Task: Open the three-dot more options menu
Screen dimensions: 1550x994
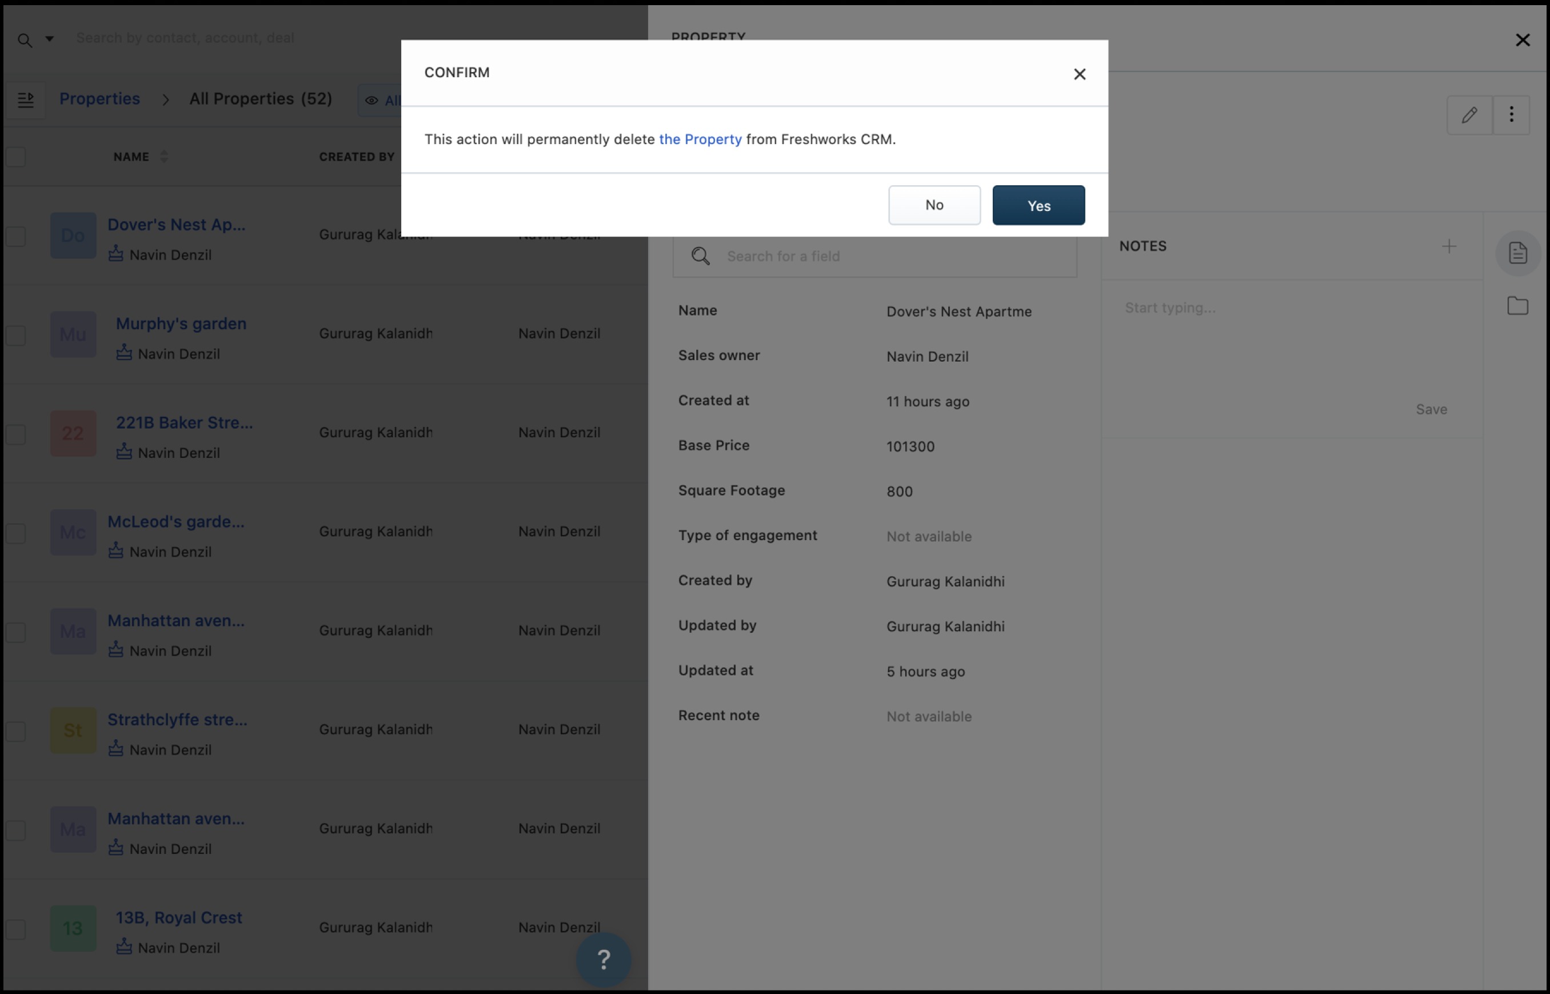Action: tap(1511, 115)
